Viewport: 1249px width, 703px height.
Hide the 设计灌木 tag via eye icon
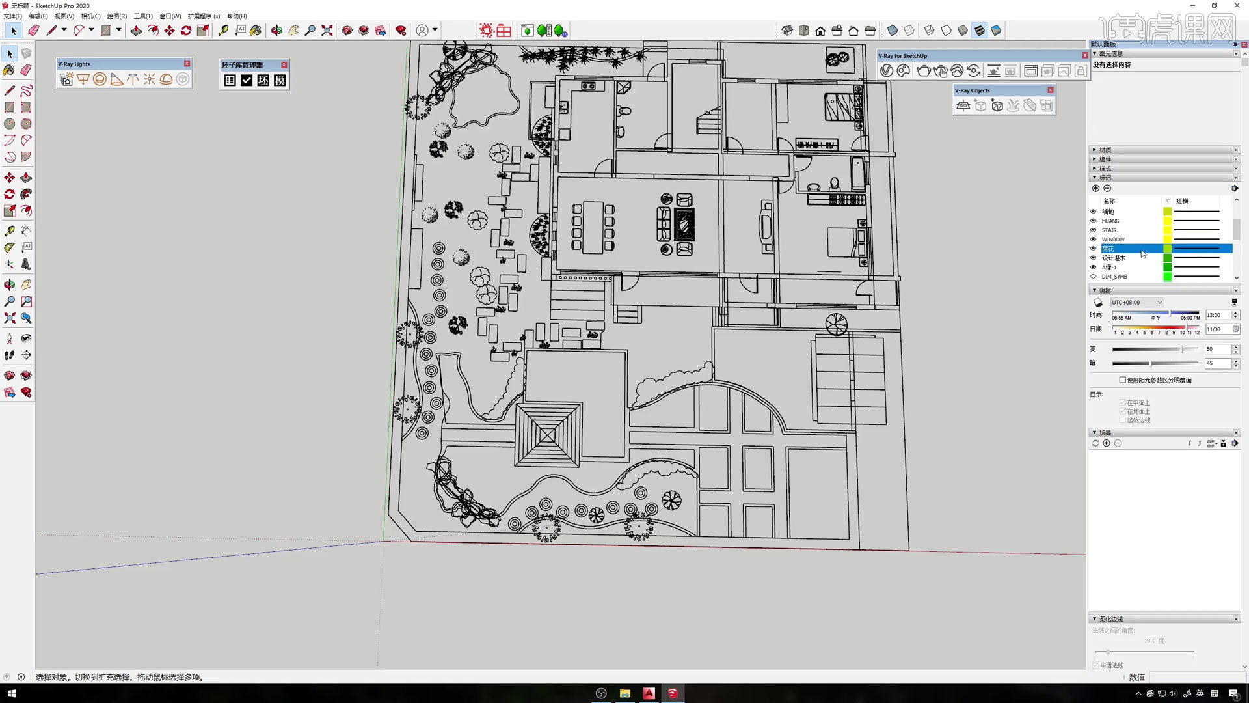[1093, 258]
